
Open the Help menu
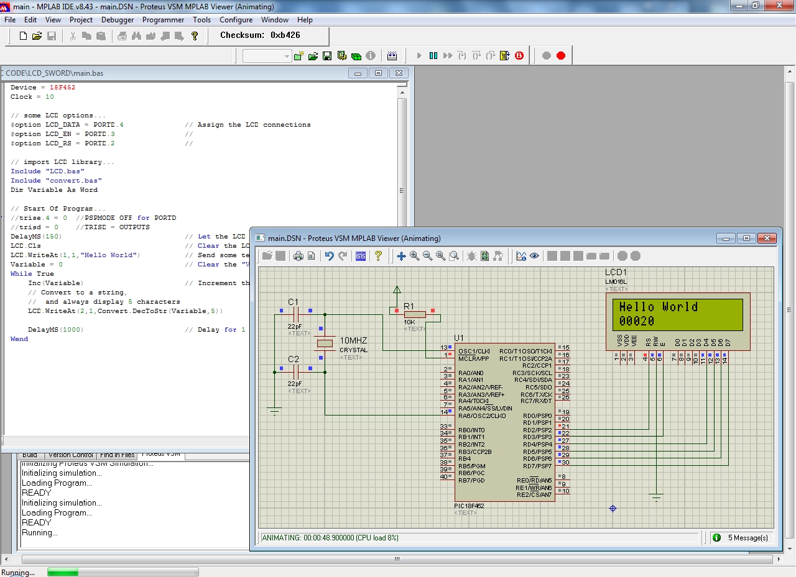305,20
